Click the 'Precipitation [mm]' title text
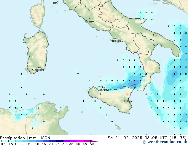The width and height of the screenshot is (188, 145). pos(19,138)
